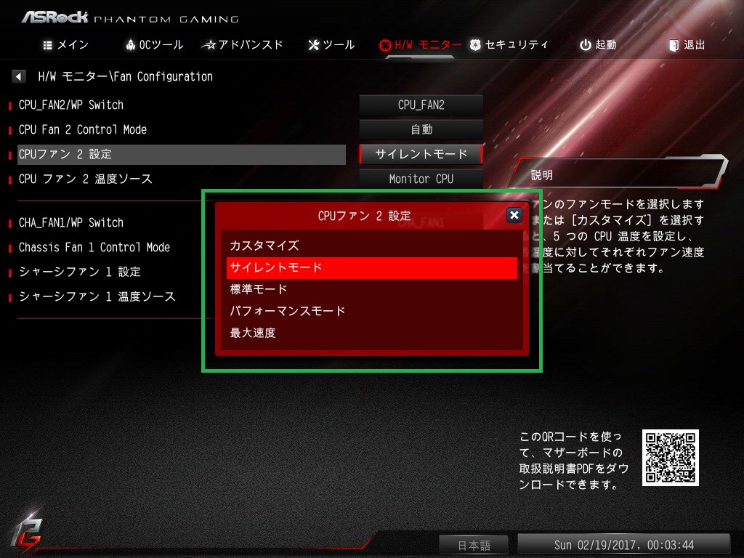This screenshot has width=744, height=558.
Task: Open the CPU_FAN2 switch dropdown
Action: click(421, 105)
